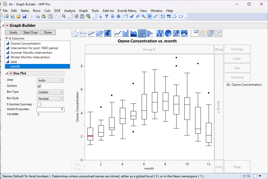Choose the Heatmap element icon

point(160,33)
